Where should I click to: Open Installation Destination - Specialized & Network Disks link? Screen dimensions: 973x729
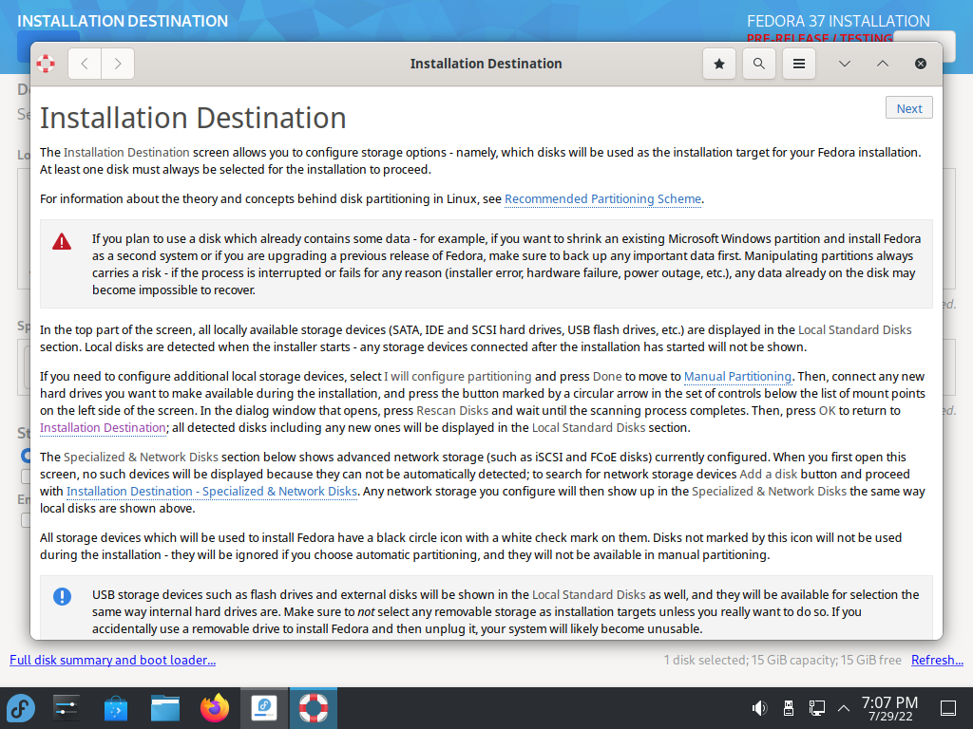[x=212, y=492]
